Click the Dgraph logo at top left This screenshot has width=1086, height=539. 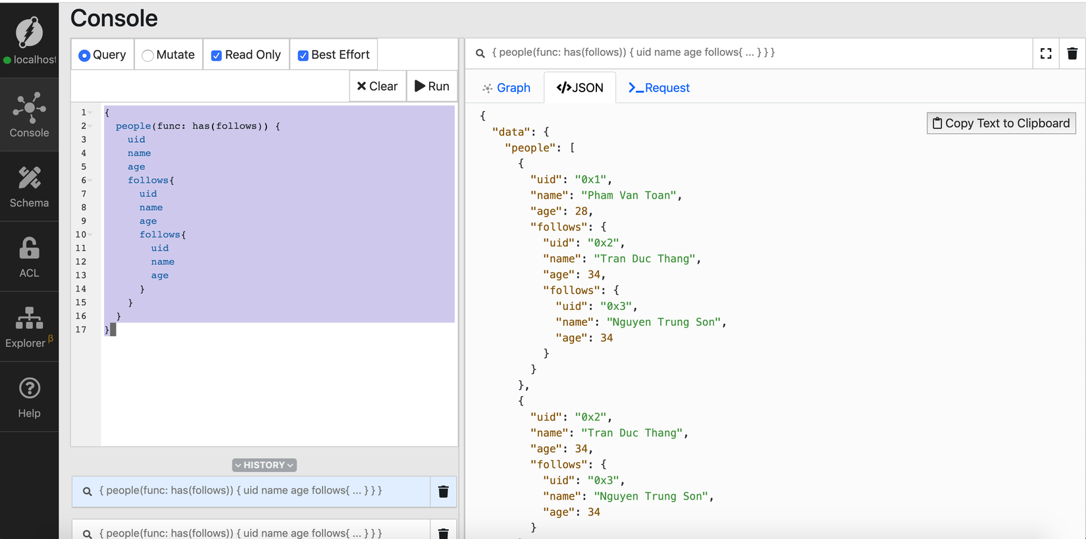29,32
